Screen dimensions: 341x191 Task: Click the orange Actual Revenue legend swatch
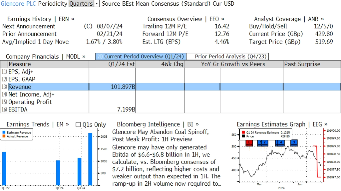(x=4, y=136)
